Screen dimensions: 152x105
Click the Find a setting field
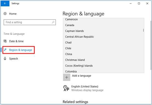tap(30, 22)
